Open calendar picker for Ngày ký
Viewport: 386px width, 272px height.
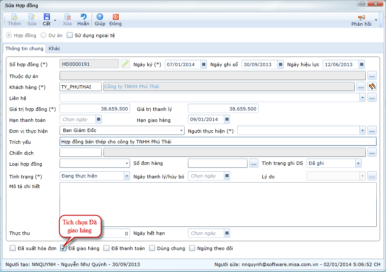click(x=204, y=65)
